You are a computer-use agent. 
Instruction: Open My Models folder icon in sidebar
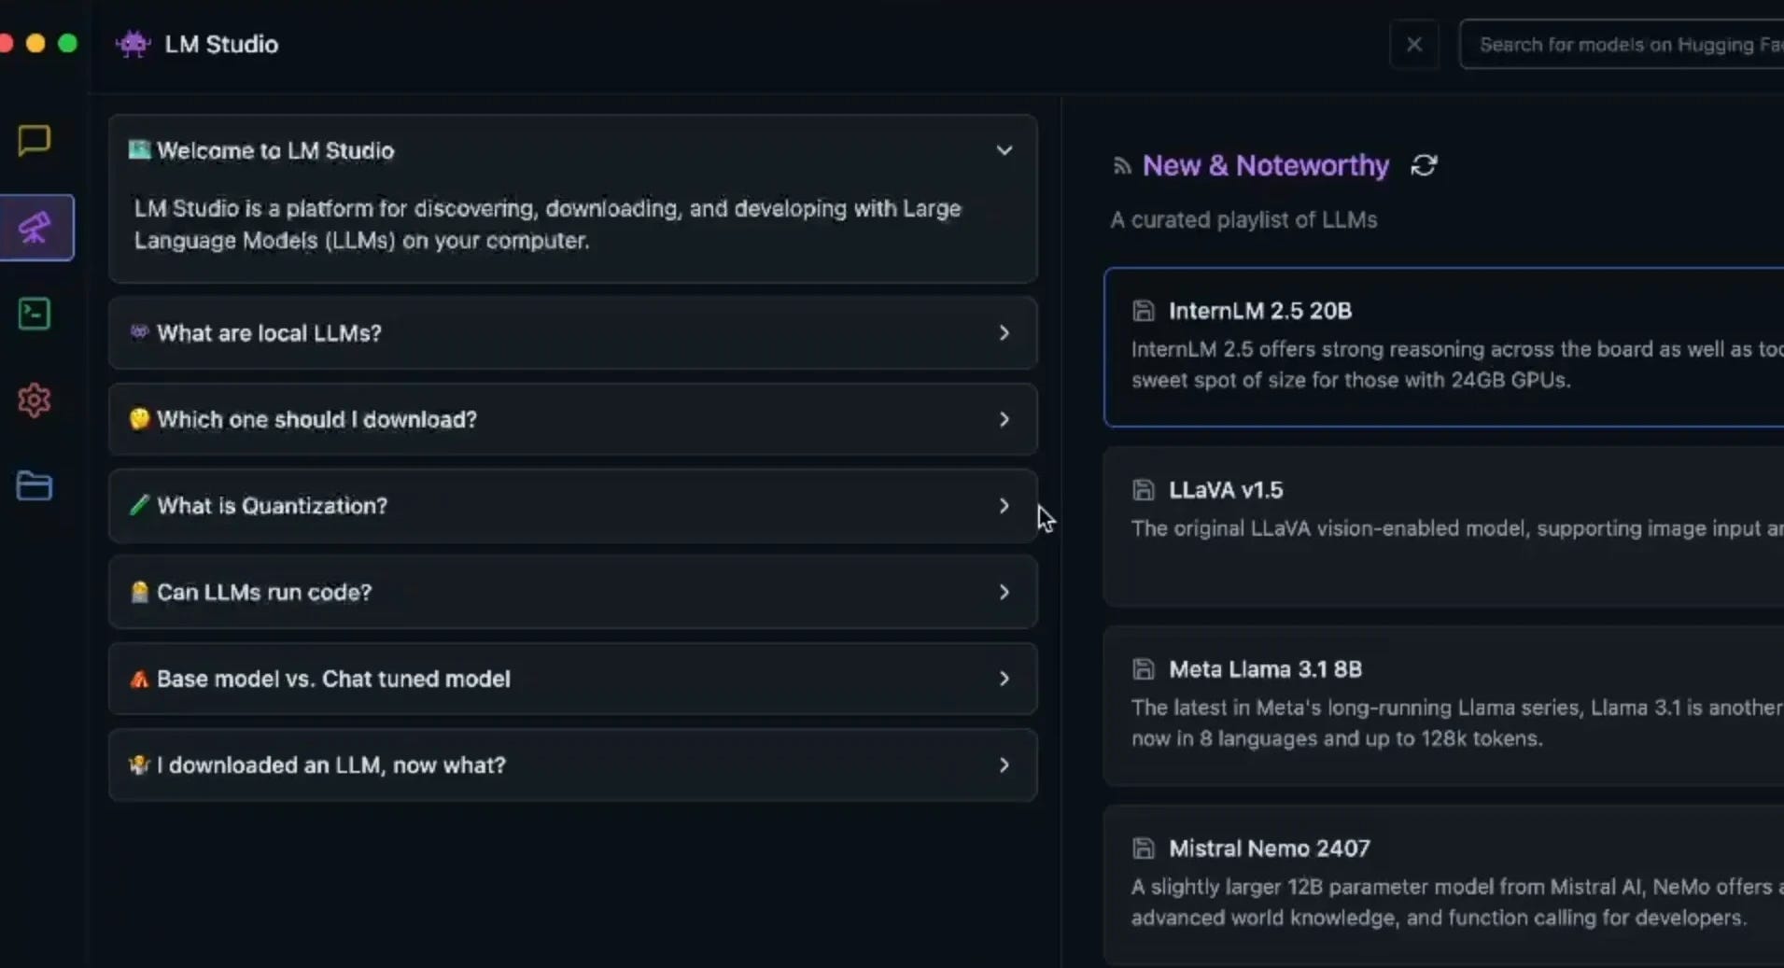34,485
